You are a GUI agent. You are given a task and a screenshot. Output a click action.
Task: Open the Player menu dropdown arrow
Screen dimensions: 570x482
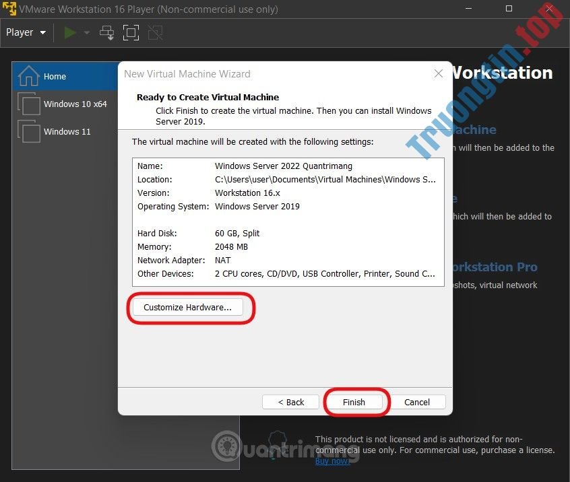(42, 32)
